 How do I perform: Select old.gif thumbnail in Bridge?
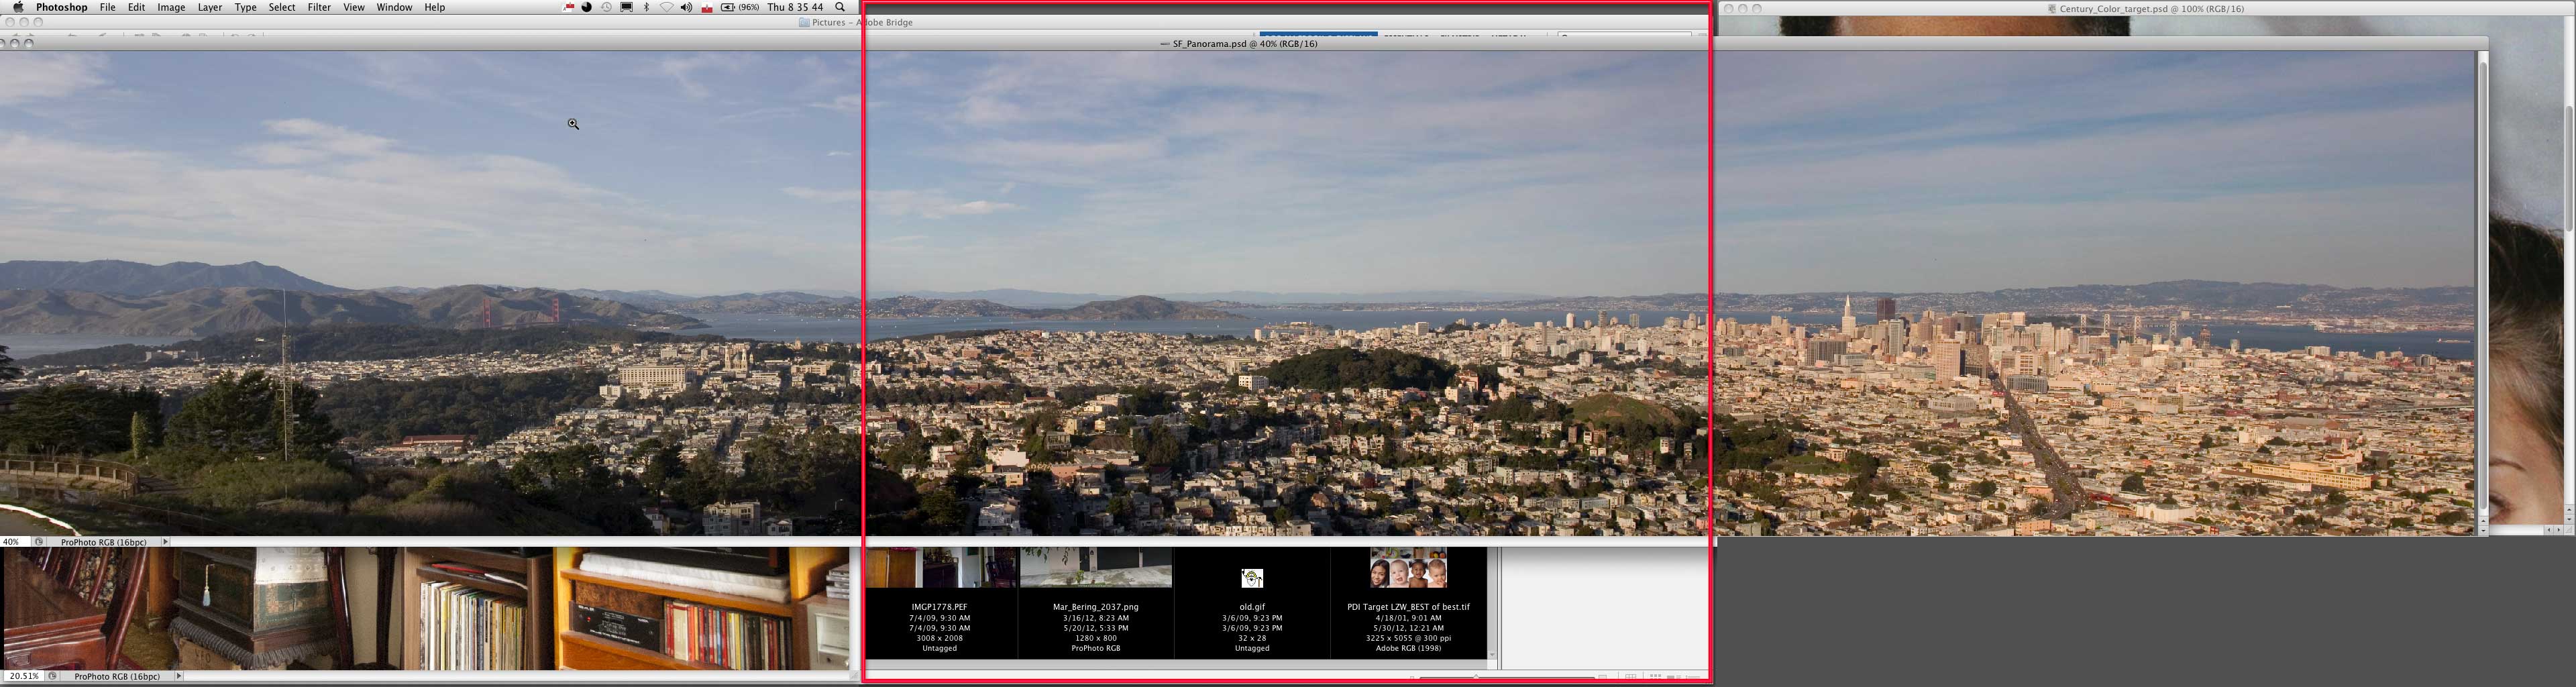[1252, 578]
